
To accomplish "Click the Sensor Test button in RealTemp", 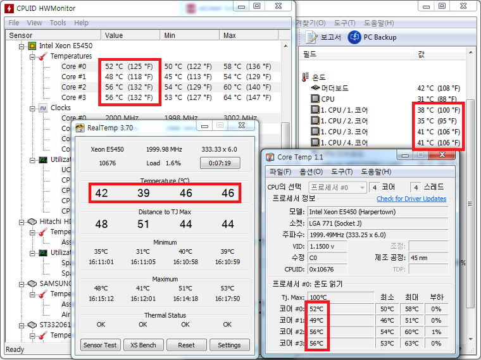I will point(100,345).
